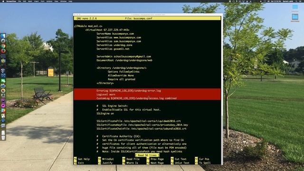304x171 pixels.
Task: Click 'Next Page' nano shortcut
Action: pos(157,163)
